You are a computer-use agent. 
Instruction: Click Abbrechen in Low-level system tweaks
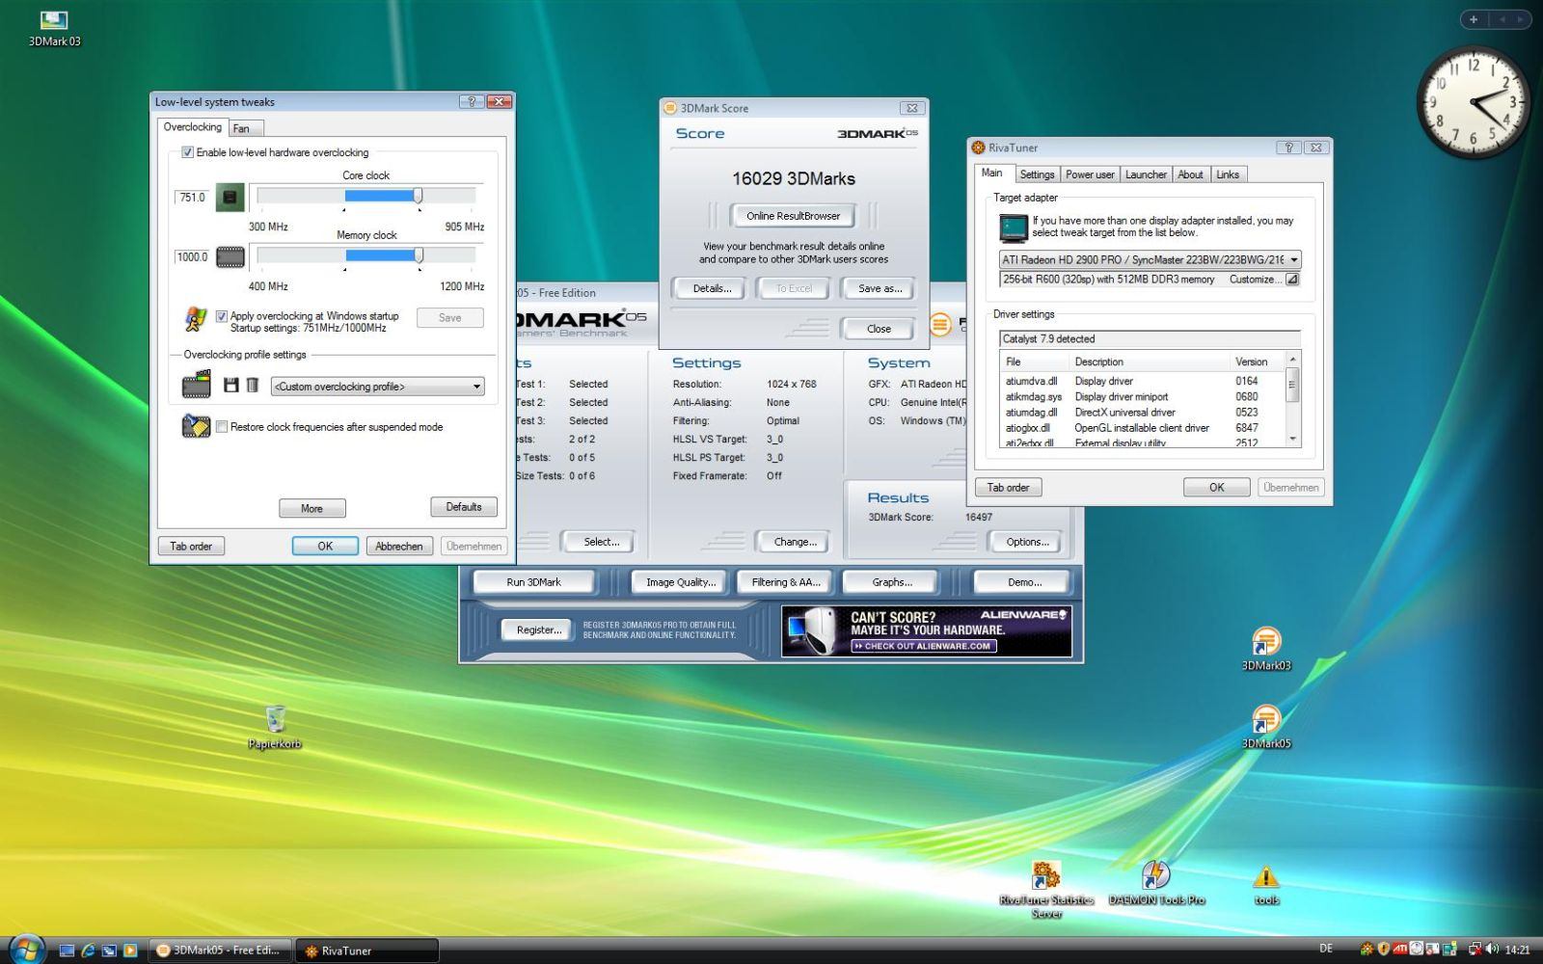tap(399, 546)
